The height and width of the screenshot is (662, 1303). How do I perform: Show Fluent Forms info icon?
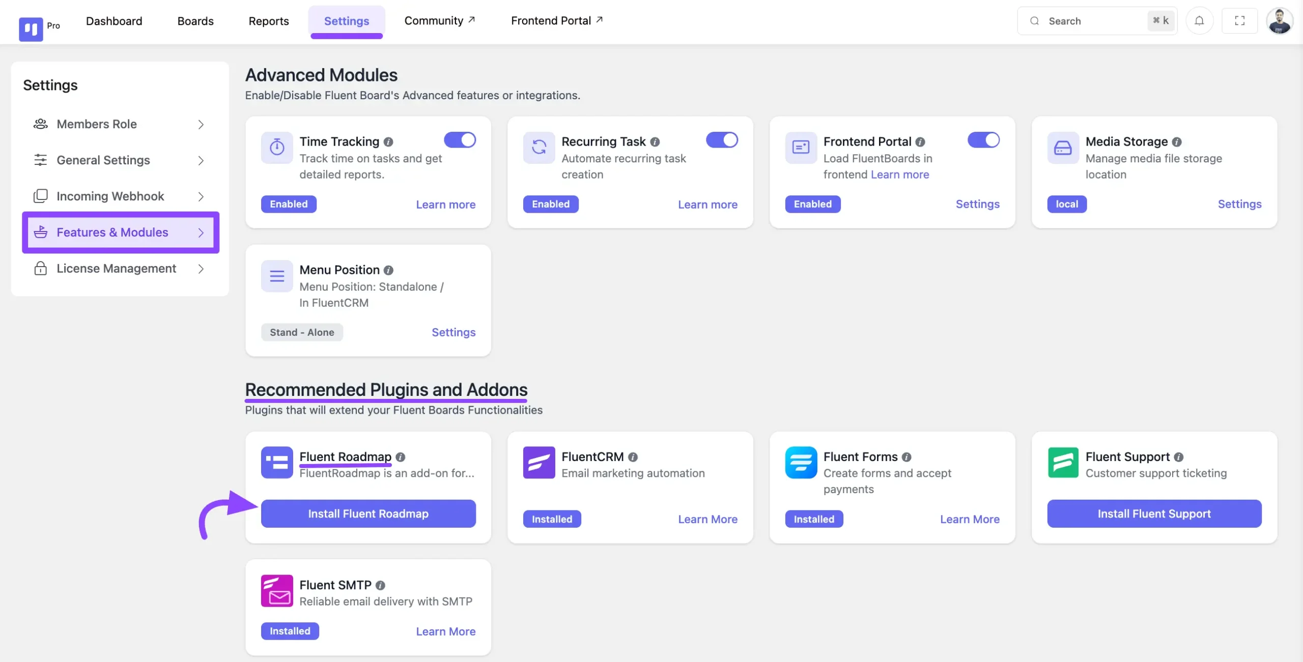tap(907, 457)
